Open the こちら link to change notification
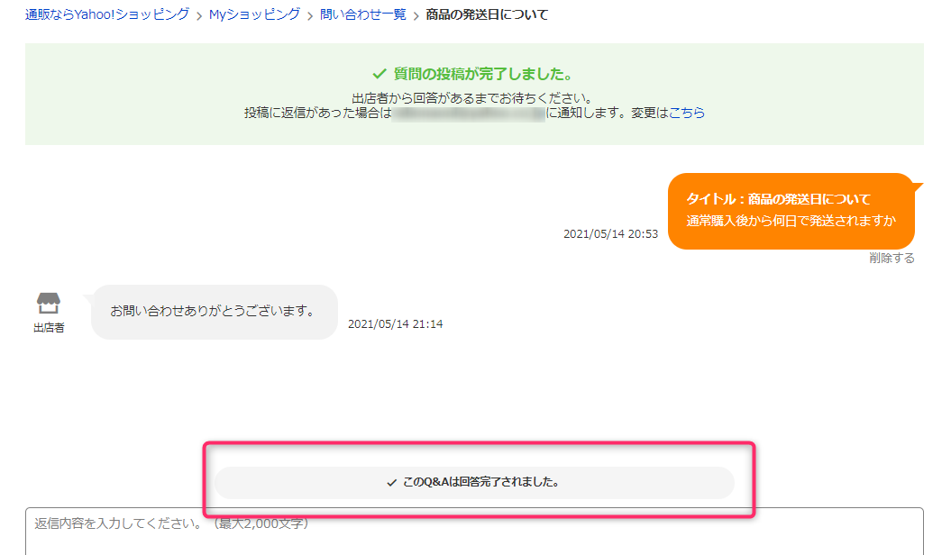This screenshot has height=555, width=951. click(687, 114)
